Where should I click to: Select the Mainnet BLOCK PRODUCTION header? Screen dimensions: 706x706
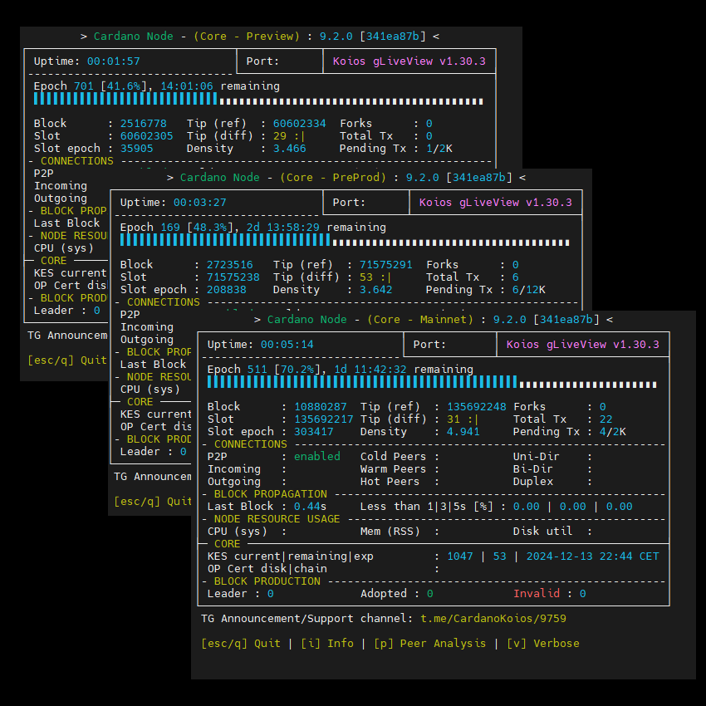coord(267,581)
